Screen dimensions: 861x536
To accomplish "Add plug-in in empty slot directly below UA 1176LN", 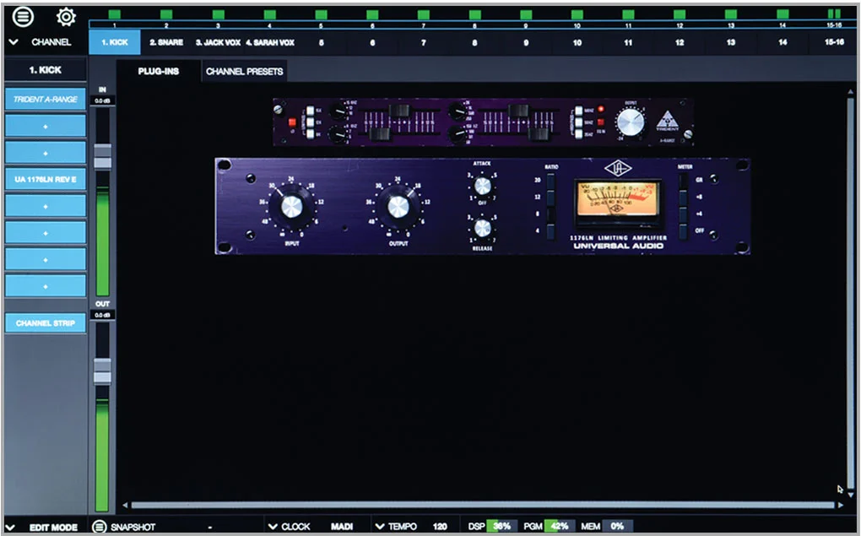I will 46,206.
